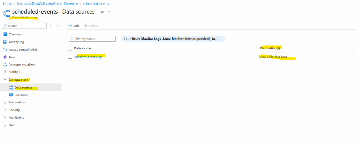Click the Resource visualizer icon
The height and width of the screenshot is (144, 357).
(5, 65)
